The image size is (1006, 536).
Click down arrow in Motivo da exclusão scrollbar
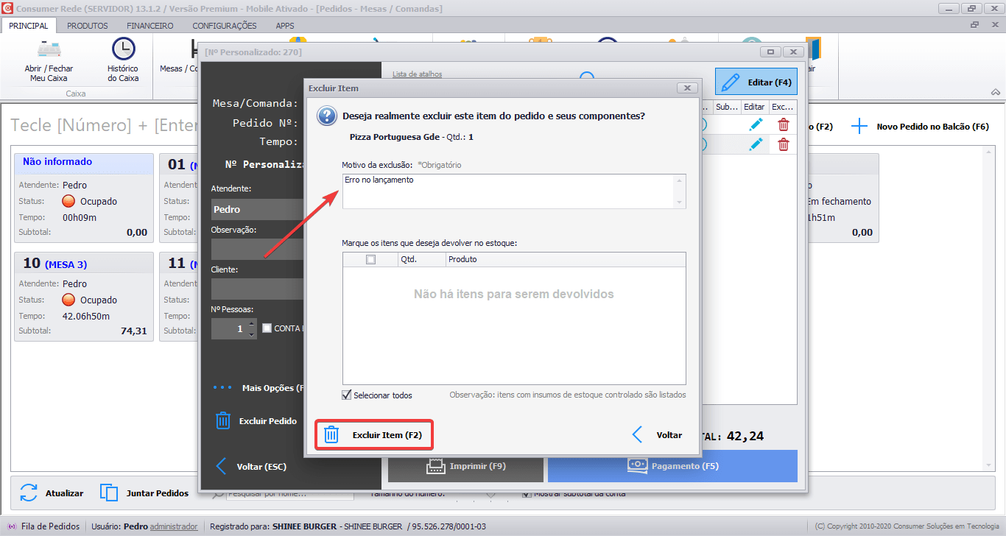(680, 202)
